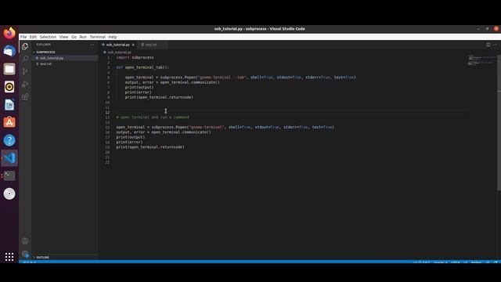501x282 pixels.
Task: Open the Manage gear in activity bar
Action: point(25,254)
